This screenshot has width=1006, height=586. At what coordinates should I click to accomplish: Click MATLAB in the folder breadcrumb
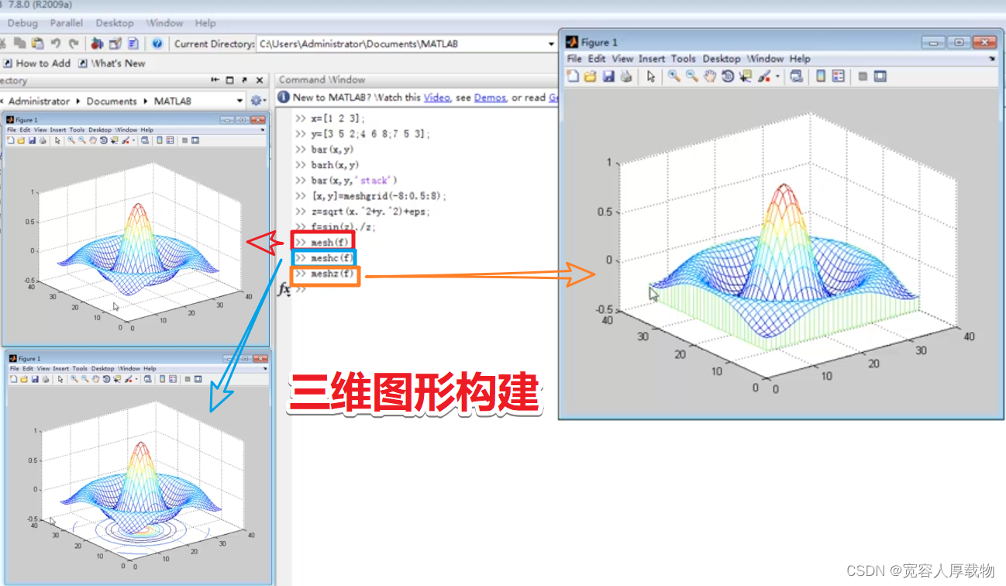pyautogui.click(x=172, y=101)
